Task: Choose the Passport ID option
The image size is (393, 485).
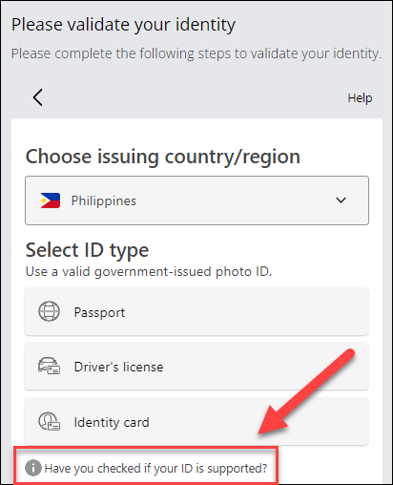Action: [196, 311]
